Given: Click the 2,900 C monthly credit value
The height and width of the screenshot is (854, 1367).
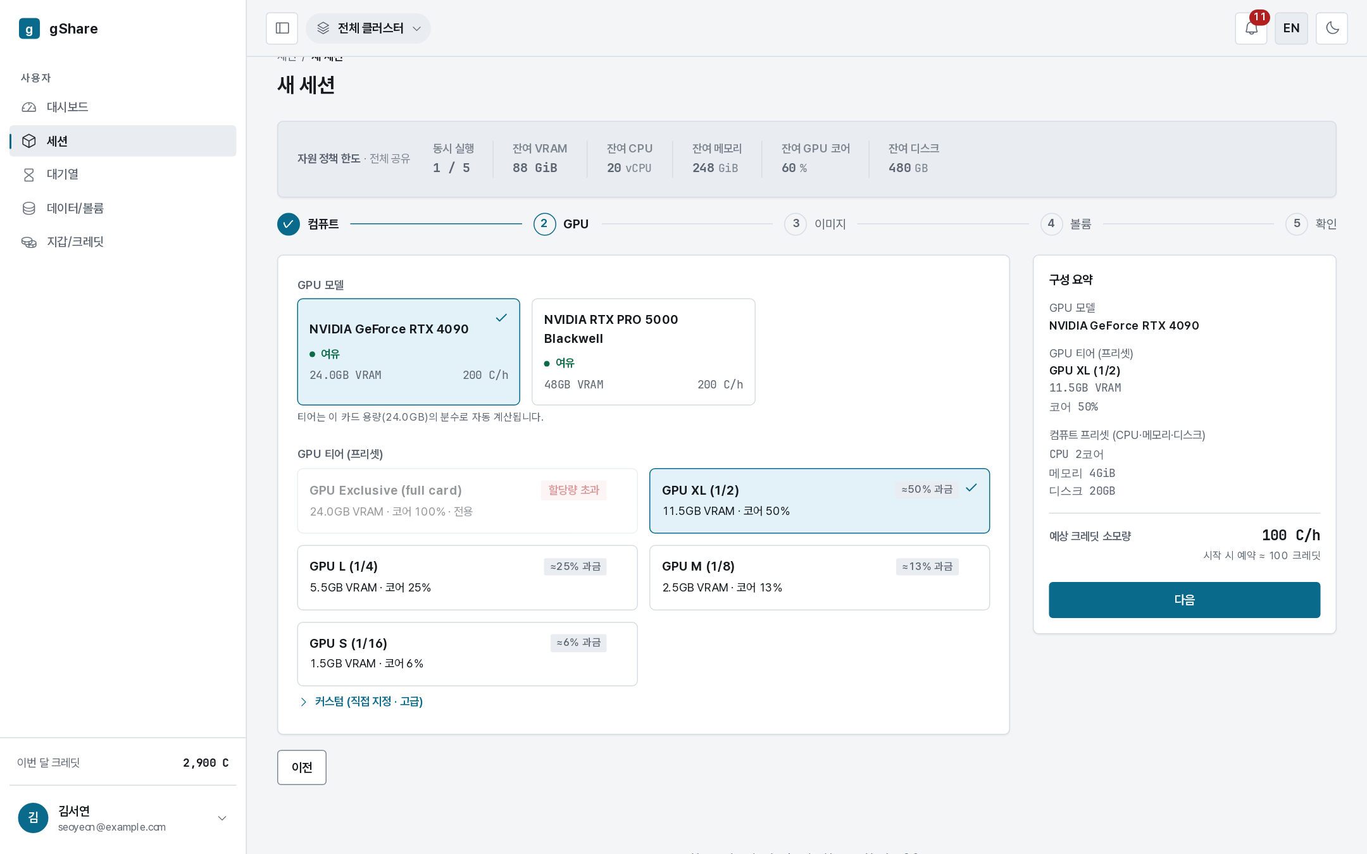Looking at the screenshot, I should 206,763.
